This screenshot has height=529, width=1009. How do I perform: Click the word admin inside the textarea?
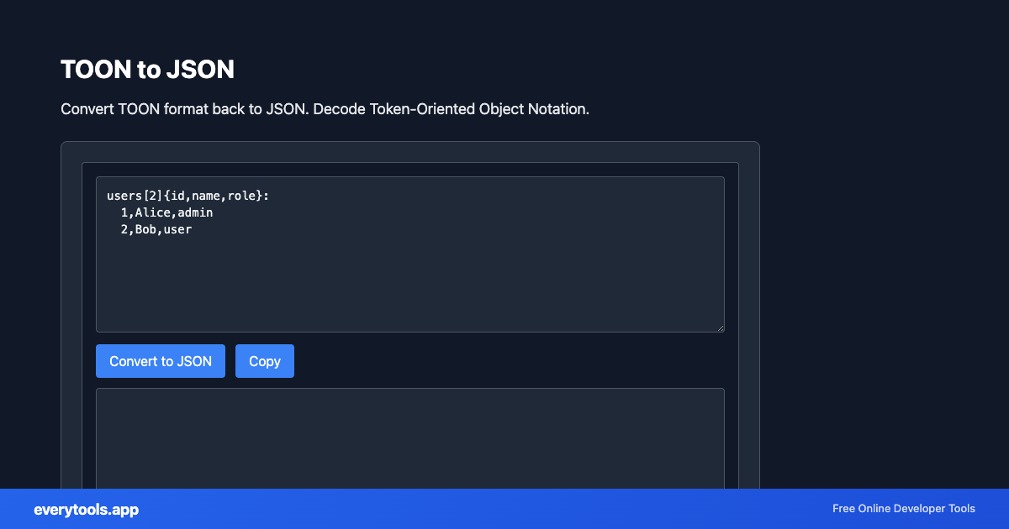pos(194,212)
